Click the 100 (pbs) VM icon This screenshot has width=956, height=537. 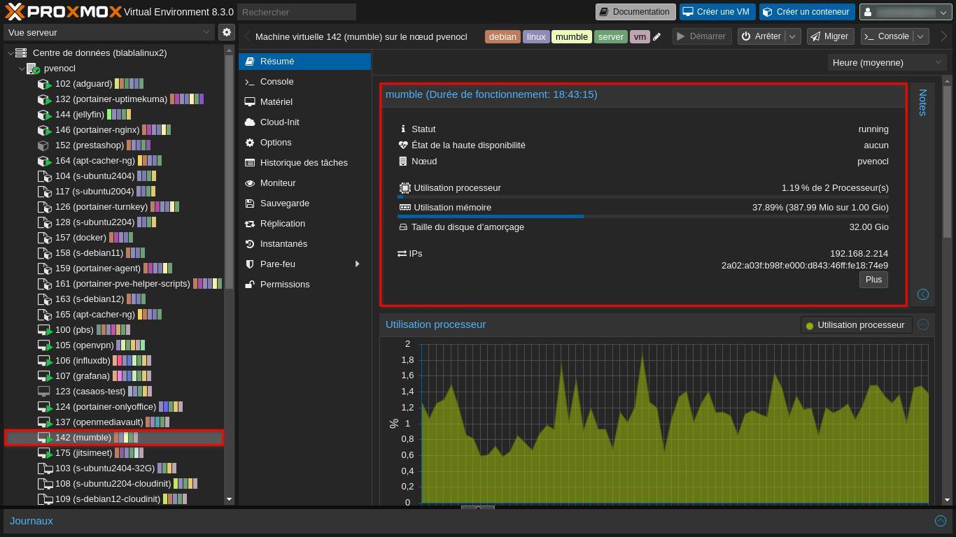(x=44, y=330)
